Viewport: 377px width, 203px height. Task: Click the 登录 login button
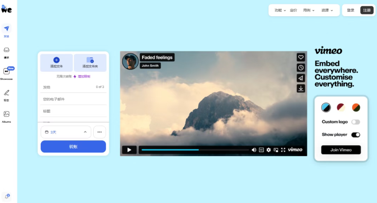351,10
